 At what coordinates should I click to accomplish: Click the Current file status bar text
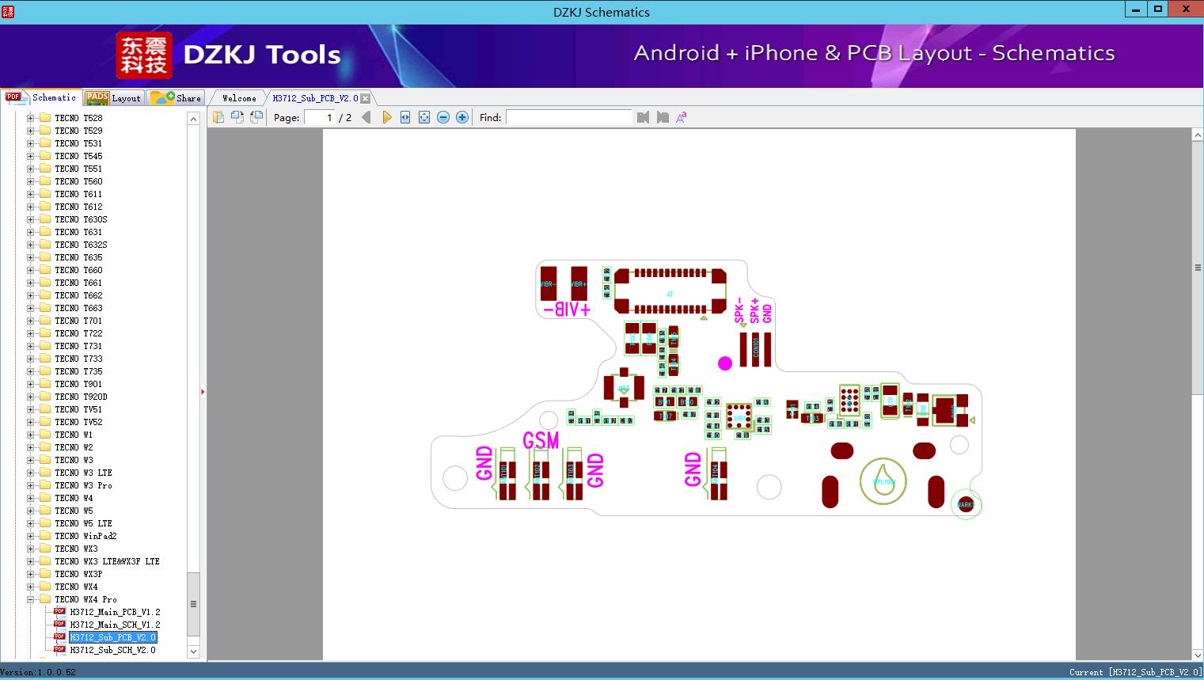tap(1135, 672)
